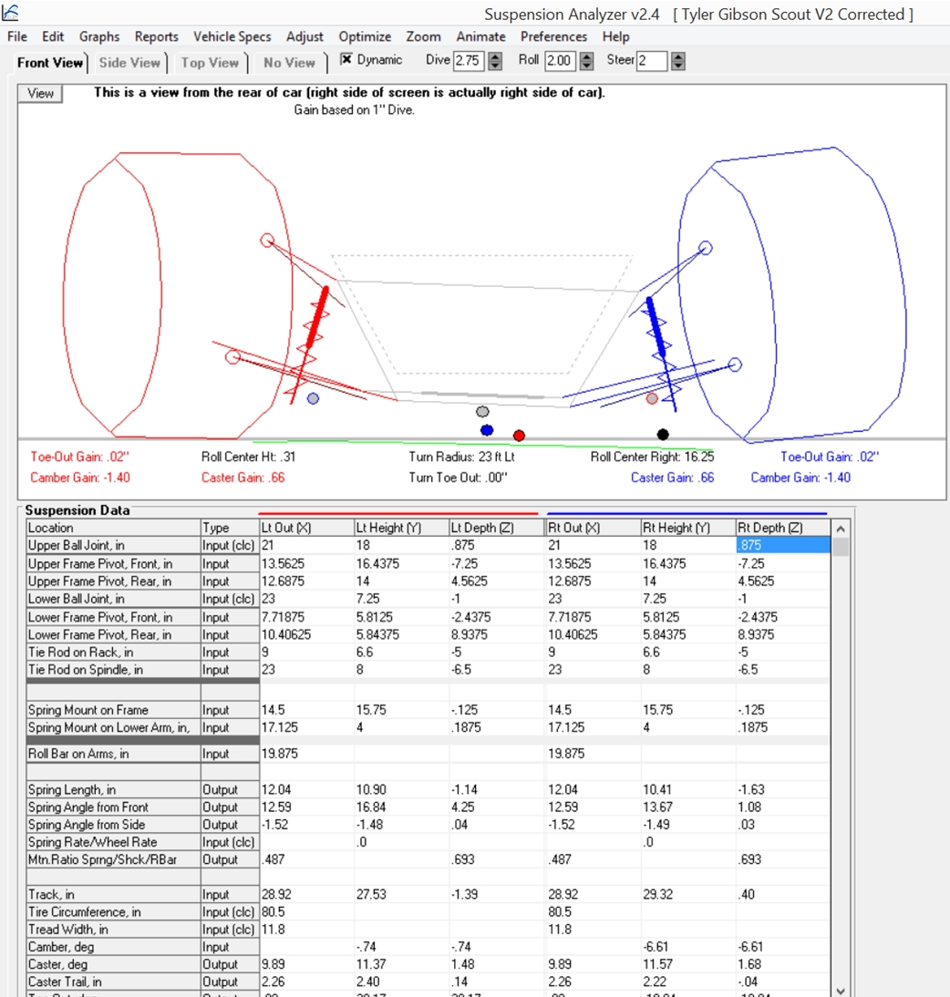
Task: Click the red dot near ground line
Action: (520, 436)
